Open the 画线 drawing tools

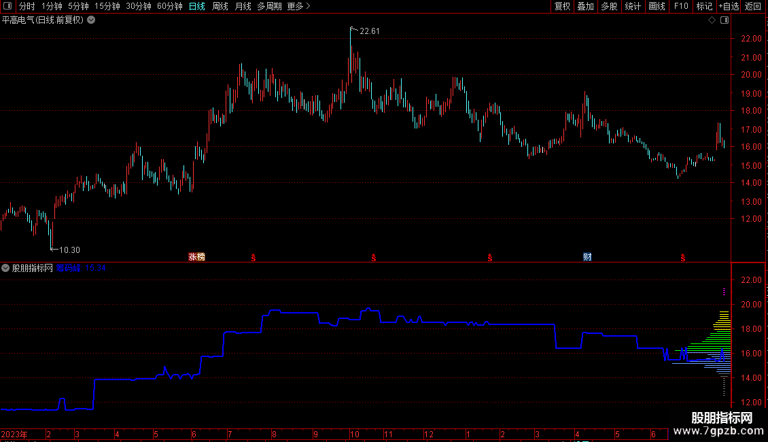pyautogui.click(x=657, y=6)
